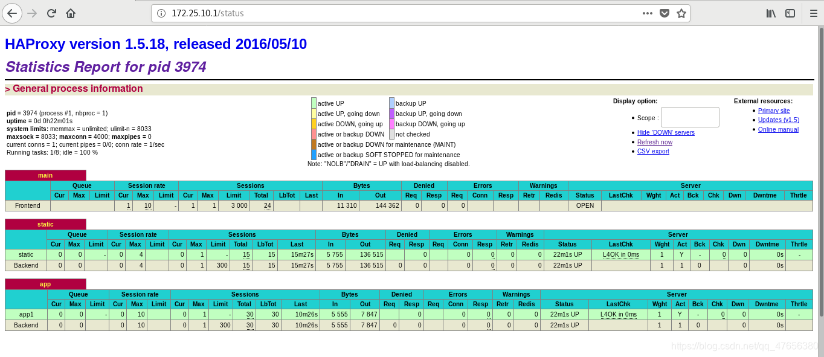
Task: Click the 'static' proxy section header
Action: pos(45,224)
